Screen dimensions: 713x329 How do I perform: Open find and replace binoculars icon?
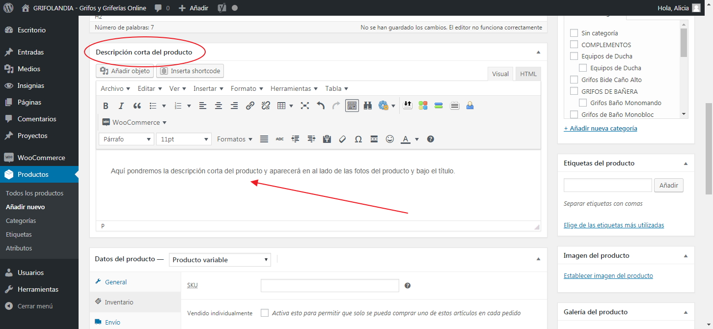click(x=368, y=106)
